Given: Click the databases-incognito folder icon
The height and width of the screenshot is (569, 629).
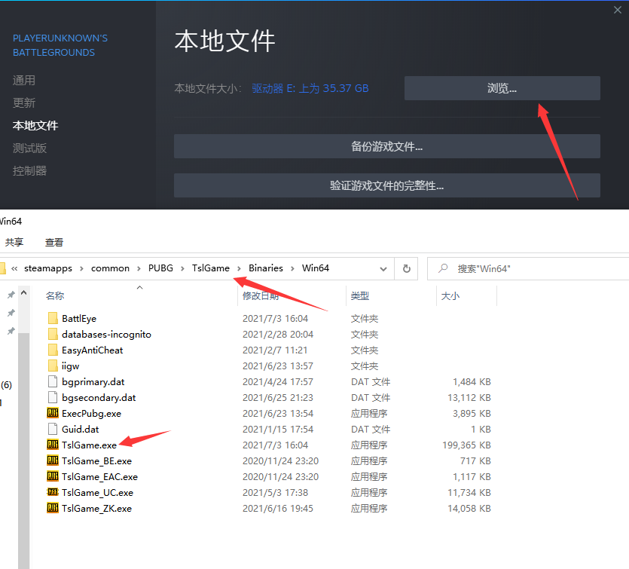Looking at the screenshot, I should tap(53, 335).
